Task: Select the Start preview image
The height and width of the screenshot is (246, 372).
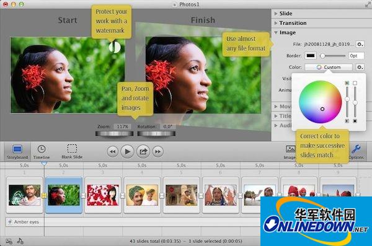Action: (68, 75)
